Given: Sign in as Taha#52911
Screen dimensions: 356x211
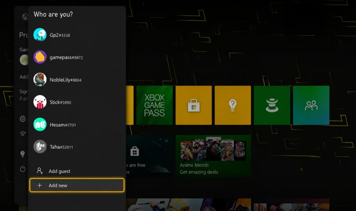Looking at the screenshot, I should tap(77, 147).
